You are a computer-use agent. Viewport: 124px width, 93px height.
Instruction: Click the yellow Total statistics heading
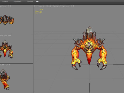[x=41, y=9]
